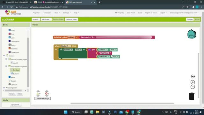Bookmark page with star icon
This screenshot has width=204, height=115.
click(x=187, y=7)
